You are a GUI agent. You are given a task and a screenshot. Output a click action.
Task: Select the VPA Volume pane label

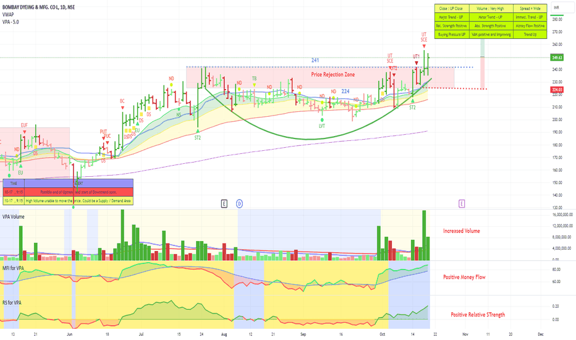click(x=14, y=217)
